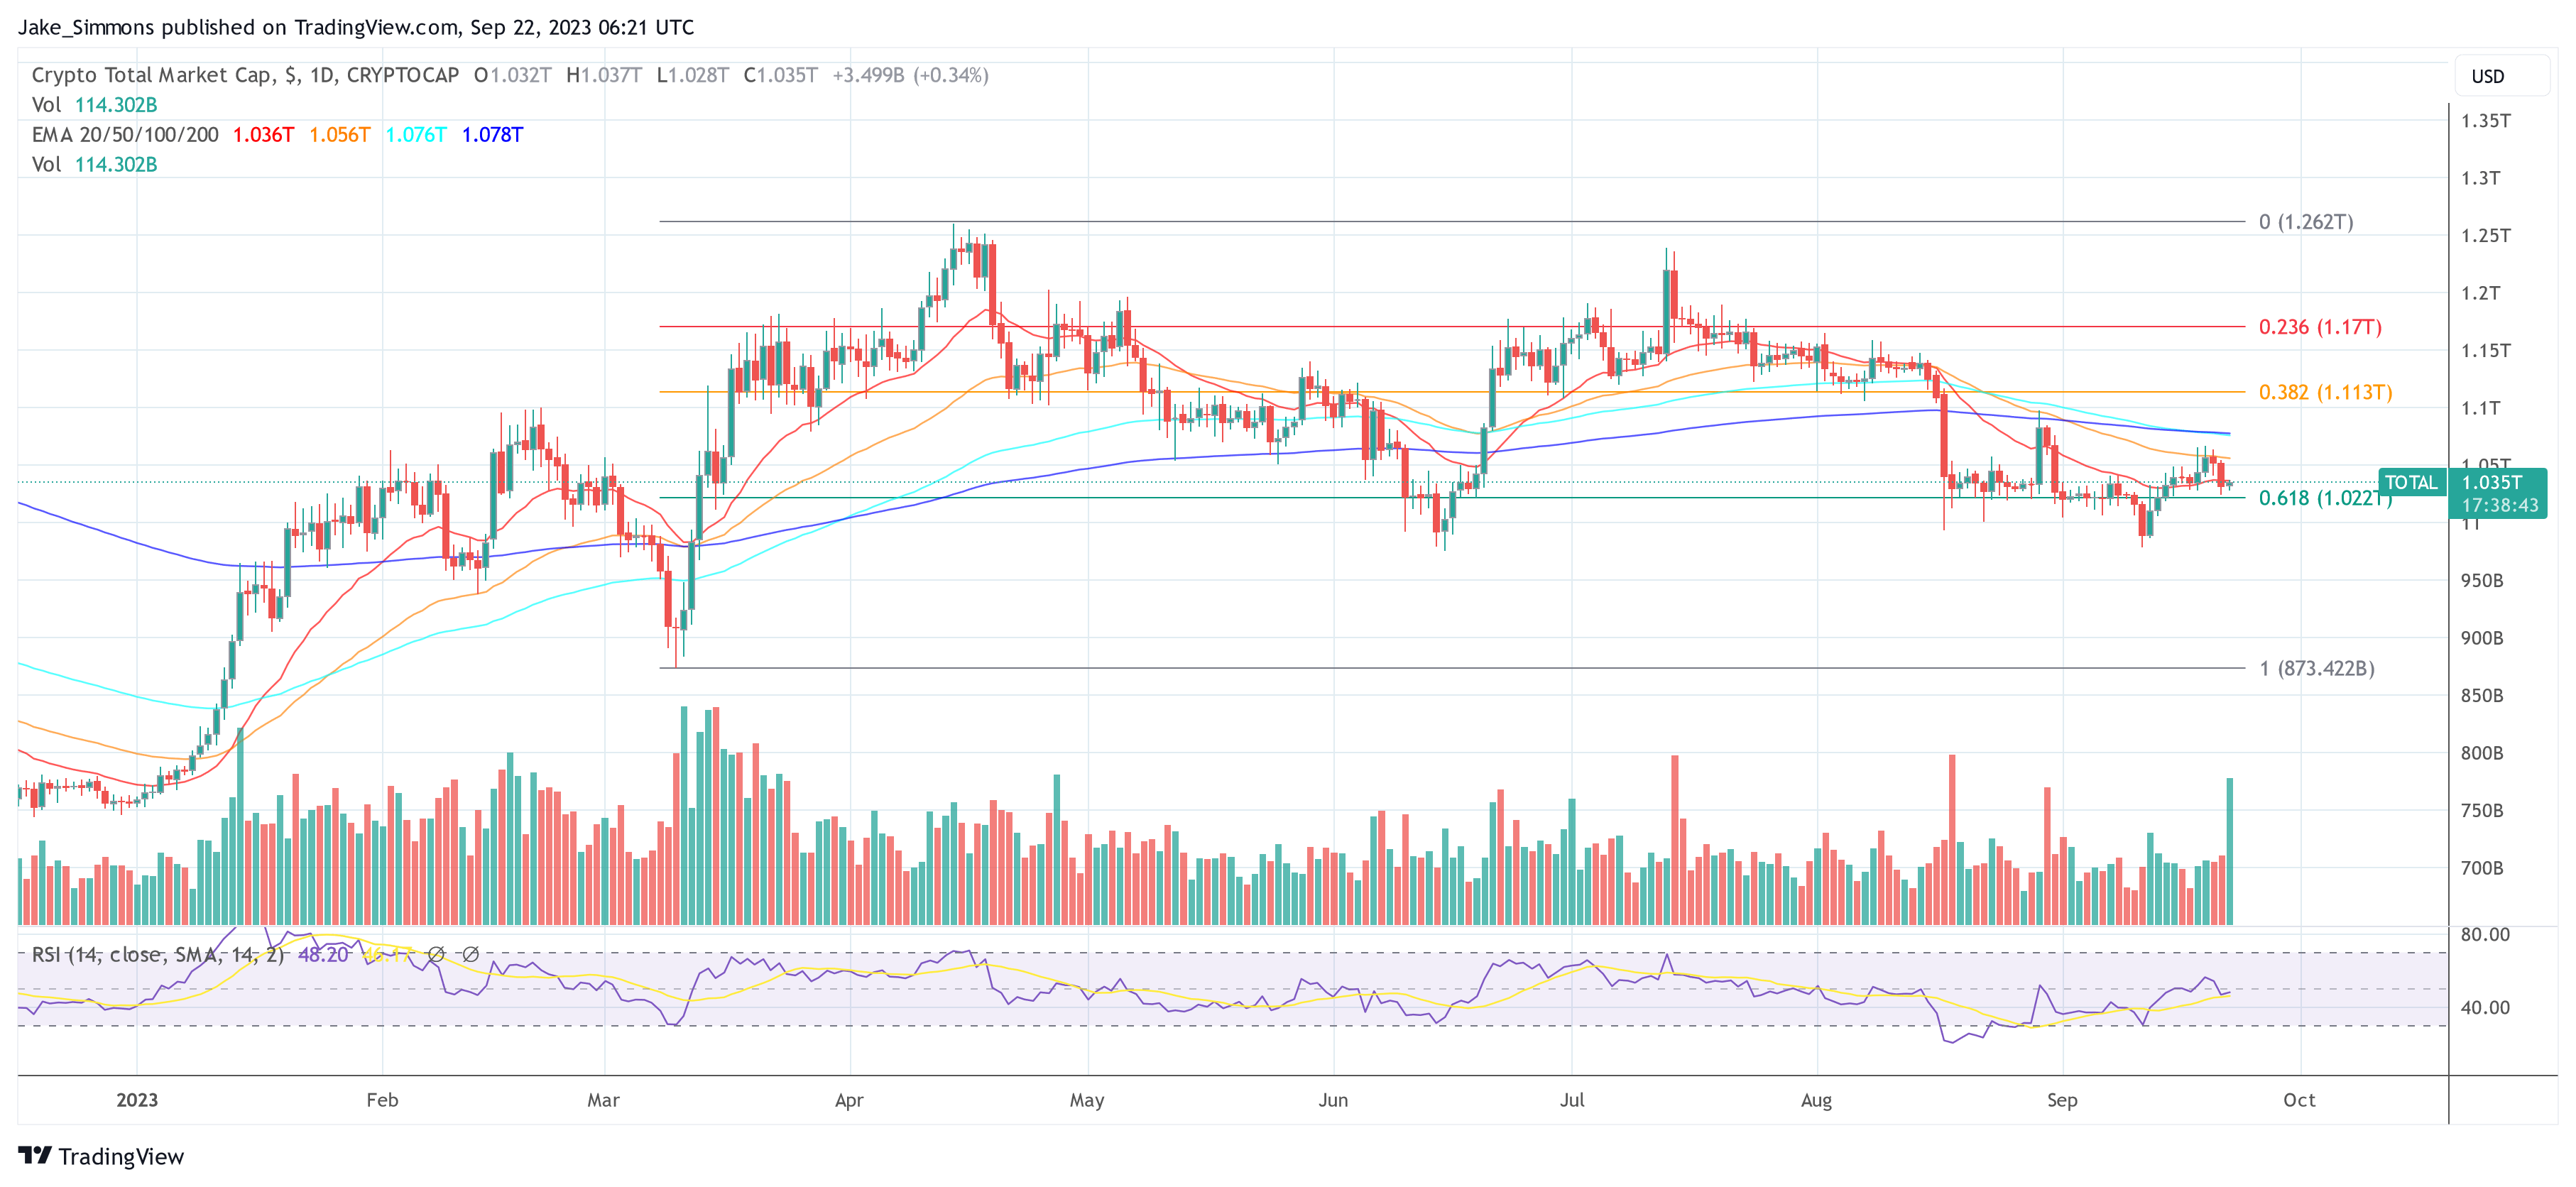
Task: Click the Aug label on time axis
Action: tap(1816, 1100)
